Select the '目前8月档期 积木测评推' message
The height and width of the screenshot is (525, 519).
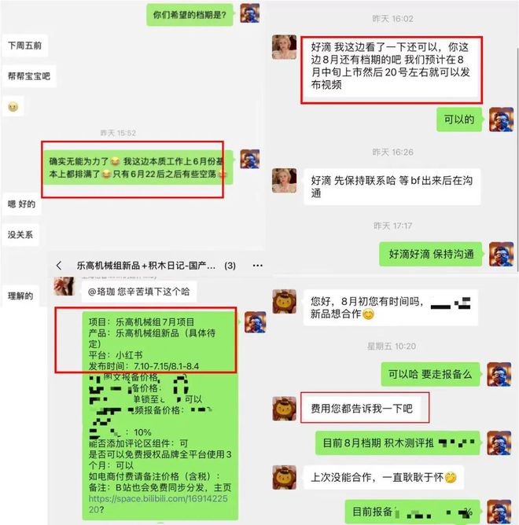pyautogui.click(x=398, y=443)
